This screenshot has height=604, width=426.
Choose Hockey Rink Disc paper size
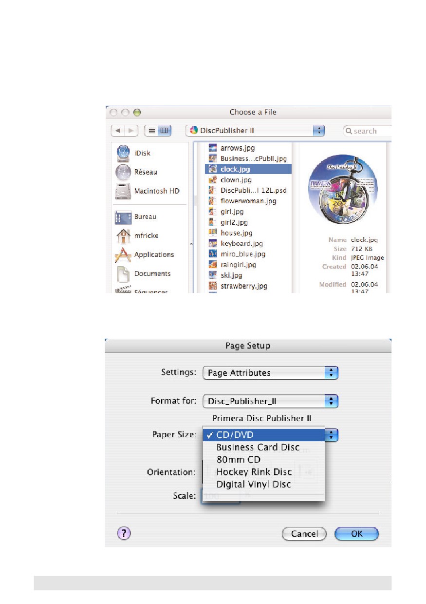263,472
